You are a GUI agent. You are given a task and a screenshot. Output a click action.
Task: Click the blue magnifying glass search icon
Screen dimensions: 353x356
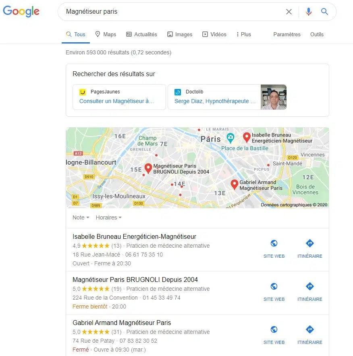pos(324,11)
